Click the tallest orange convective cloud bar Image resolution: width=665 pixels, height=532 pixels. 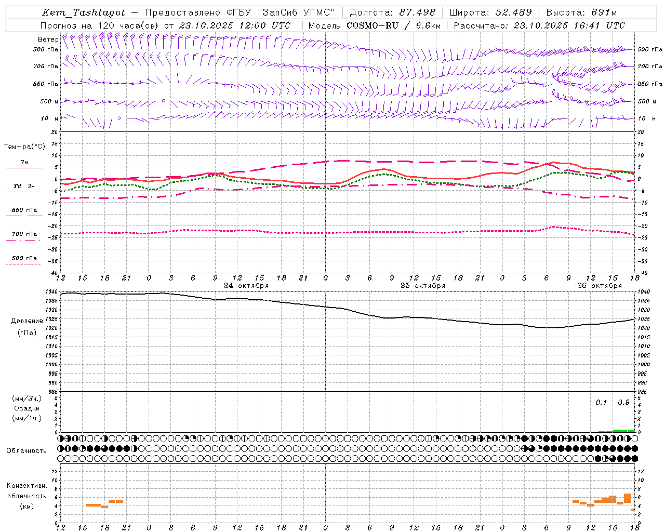click(x=628, y=498)
